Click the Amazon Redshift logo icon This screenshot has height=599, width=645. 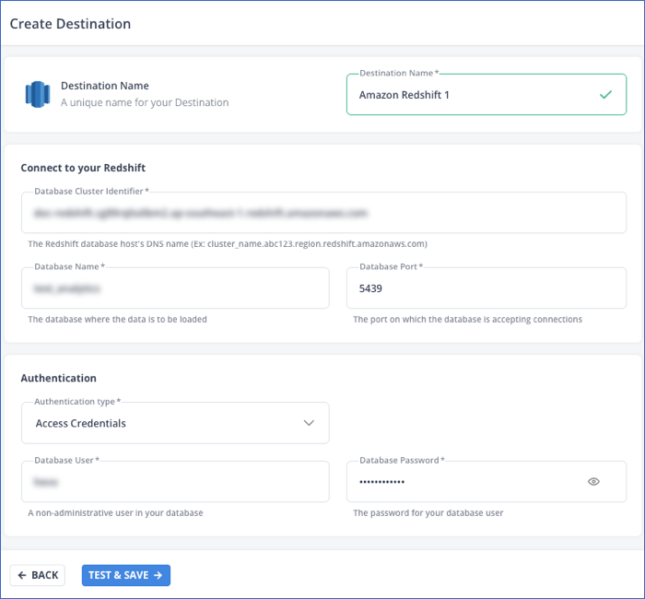(38, 94)
